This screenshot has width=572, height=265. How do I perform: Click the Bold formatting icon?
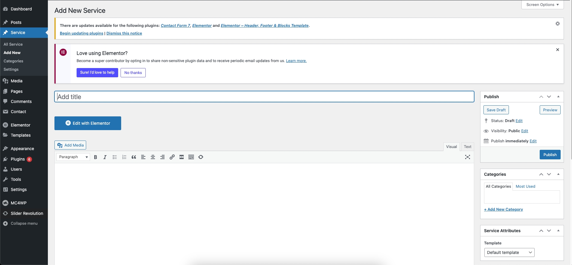click(x=95, y=157)
